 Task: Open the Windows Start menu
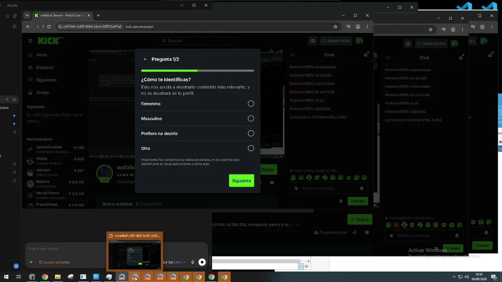tap(5, 277)
